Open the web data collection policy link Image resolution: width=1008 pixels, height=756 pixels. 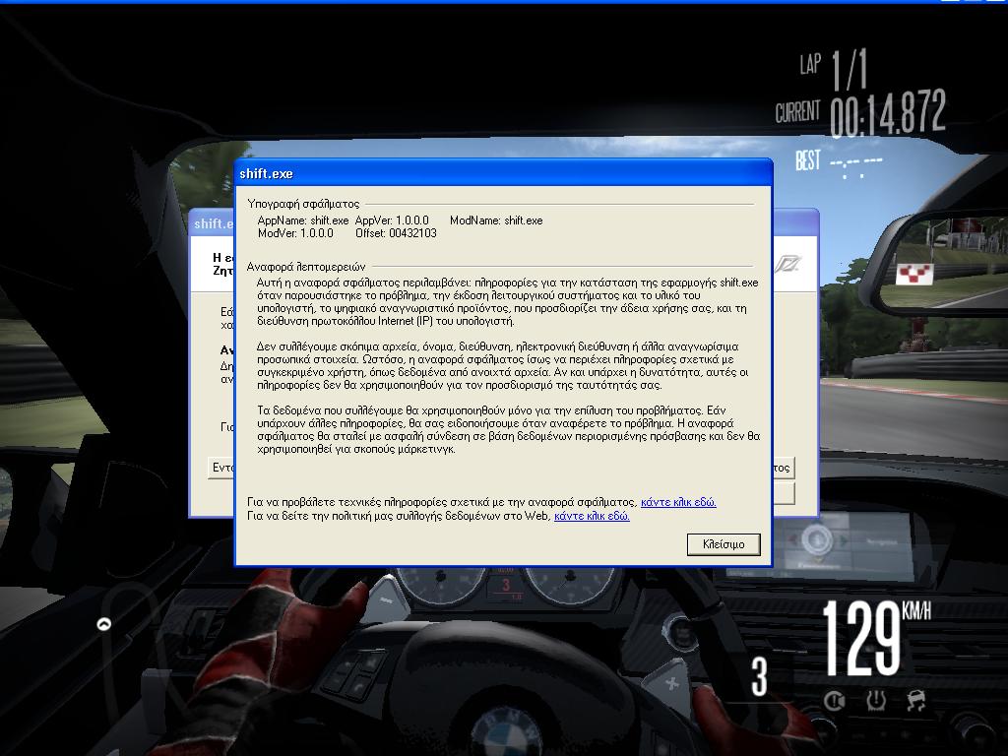(592, 516)
